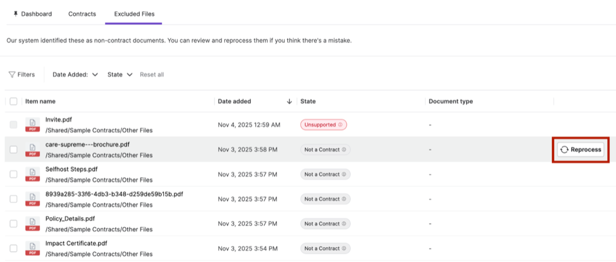Click the PDF icon for Policy_Details.pdf
Screen dimensions: 616x262
click(x=32, y=224)
